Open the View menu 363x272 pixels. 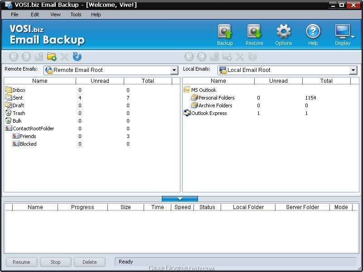pos(55,14)
